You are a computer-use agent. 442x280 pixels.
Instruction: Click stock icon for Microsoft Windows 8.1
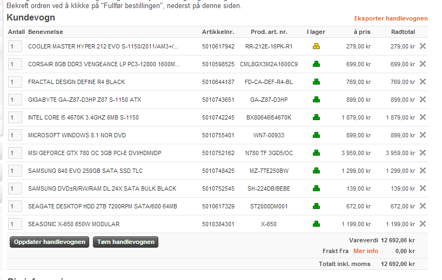click(316, 135)
